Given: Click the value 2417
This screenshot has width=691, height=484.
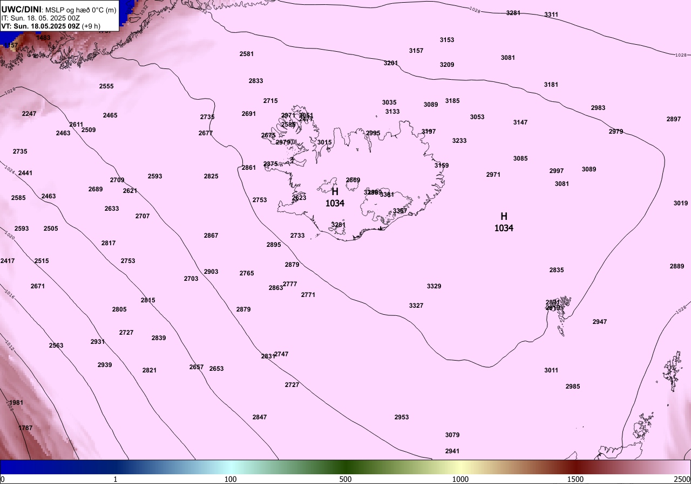Looking at the screenshot, I should coord(8,261).
